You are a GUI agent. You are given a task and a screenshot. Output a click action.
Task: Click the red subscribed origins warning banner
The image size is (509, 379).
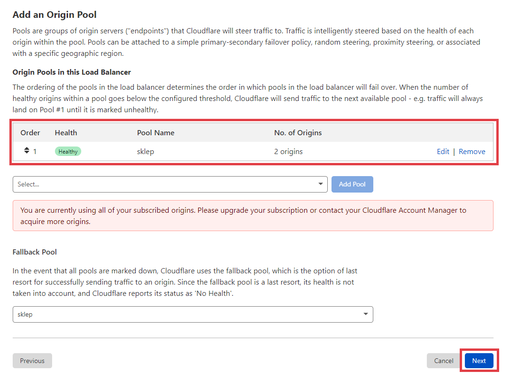click(x=253, y=216)
